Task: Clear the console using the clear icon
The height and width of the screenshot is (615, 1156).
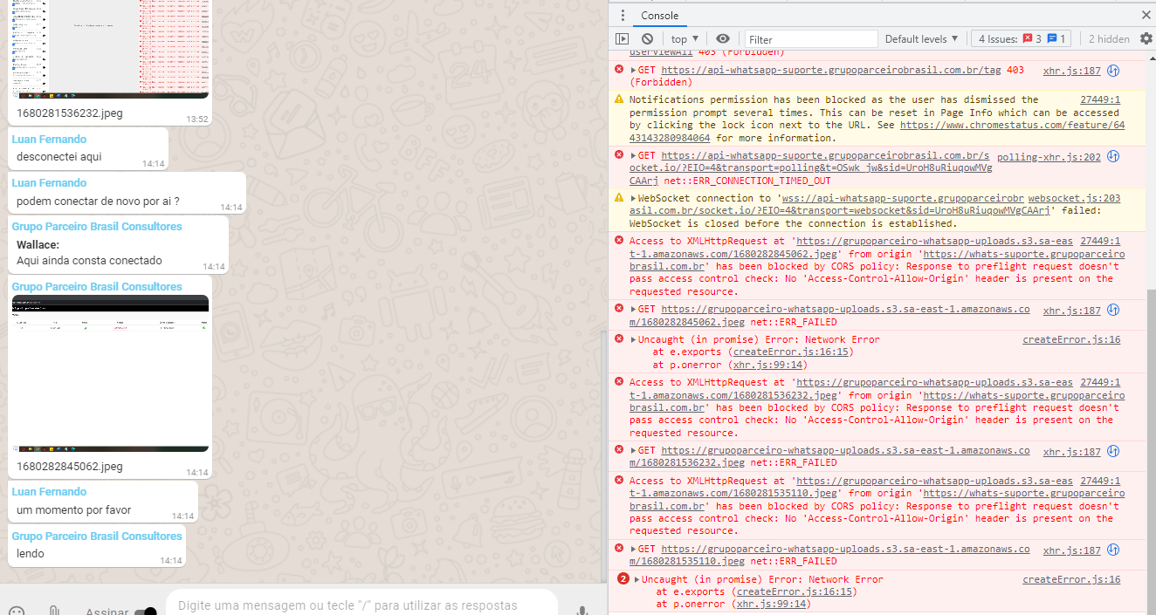Action: click(x=647, y=38)
